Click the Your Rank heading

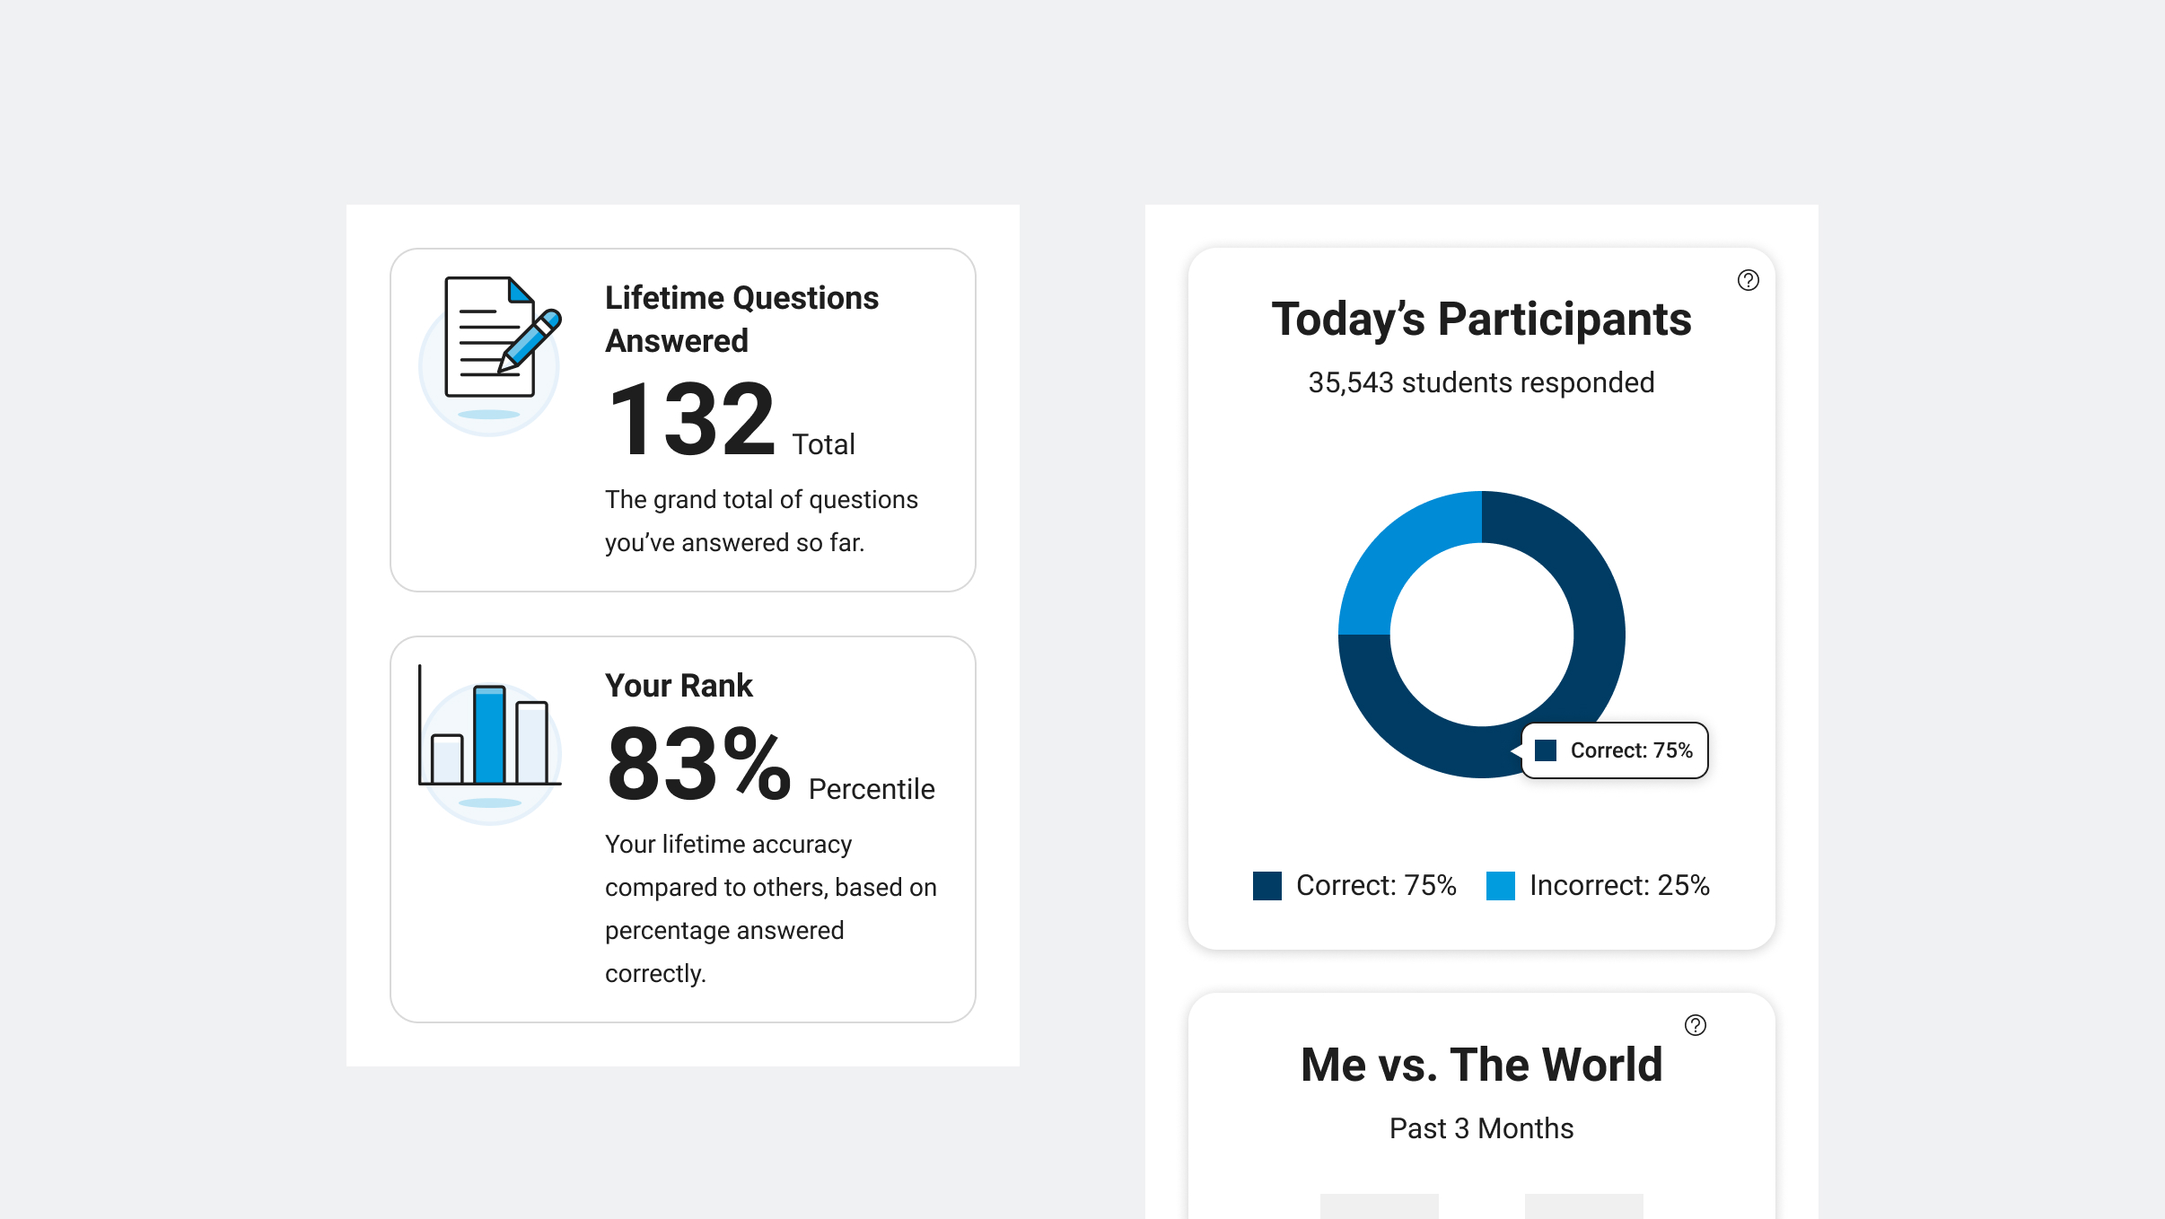coord(679,686)
